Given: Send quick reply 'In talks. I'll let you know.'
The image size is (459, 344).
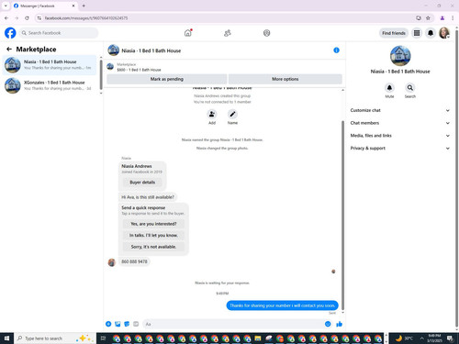Looking at the screenshot, I should (x=153, y=235).
